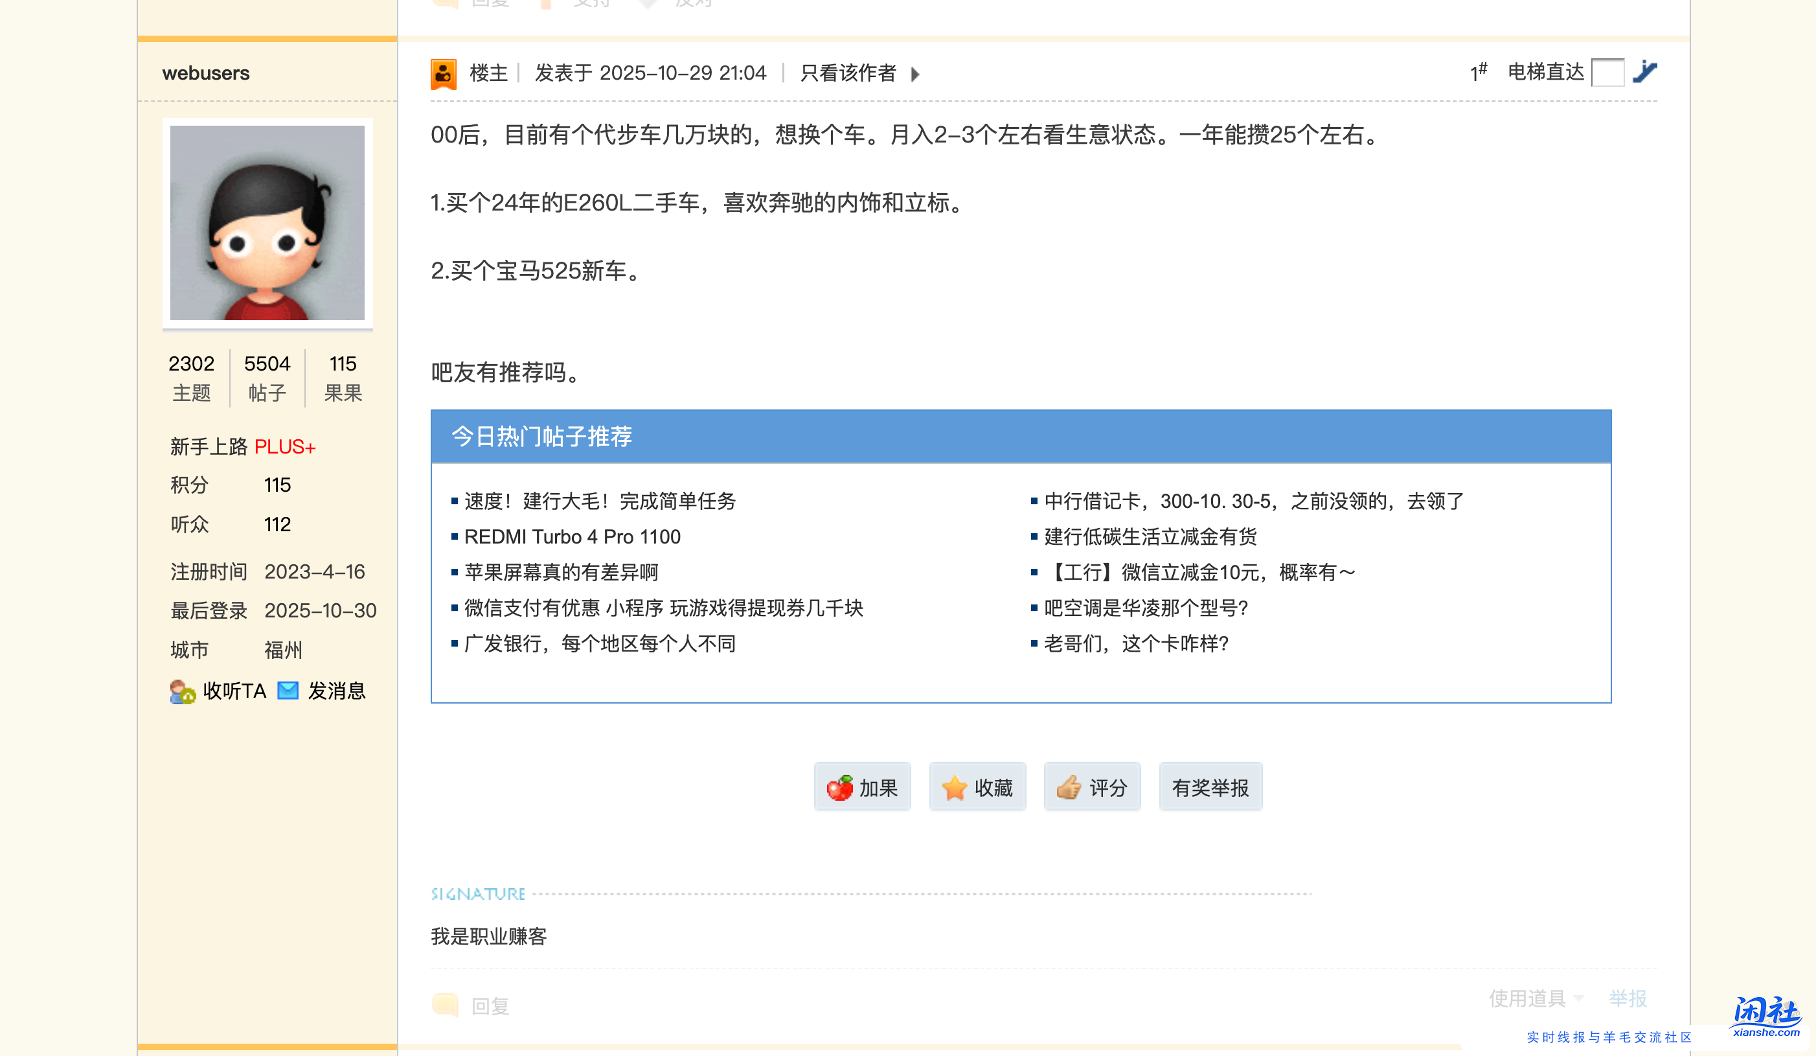Click the 发消息 envelope icon

point(288,691)
